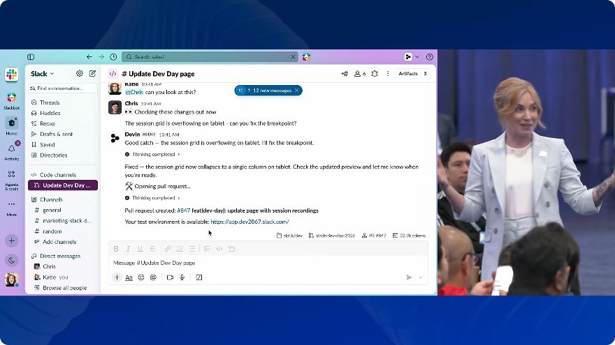
Task: Click the PR #847 status chip
Action: coord(374,236)
